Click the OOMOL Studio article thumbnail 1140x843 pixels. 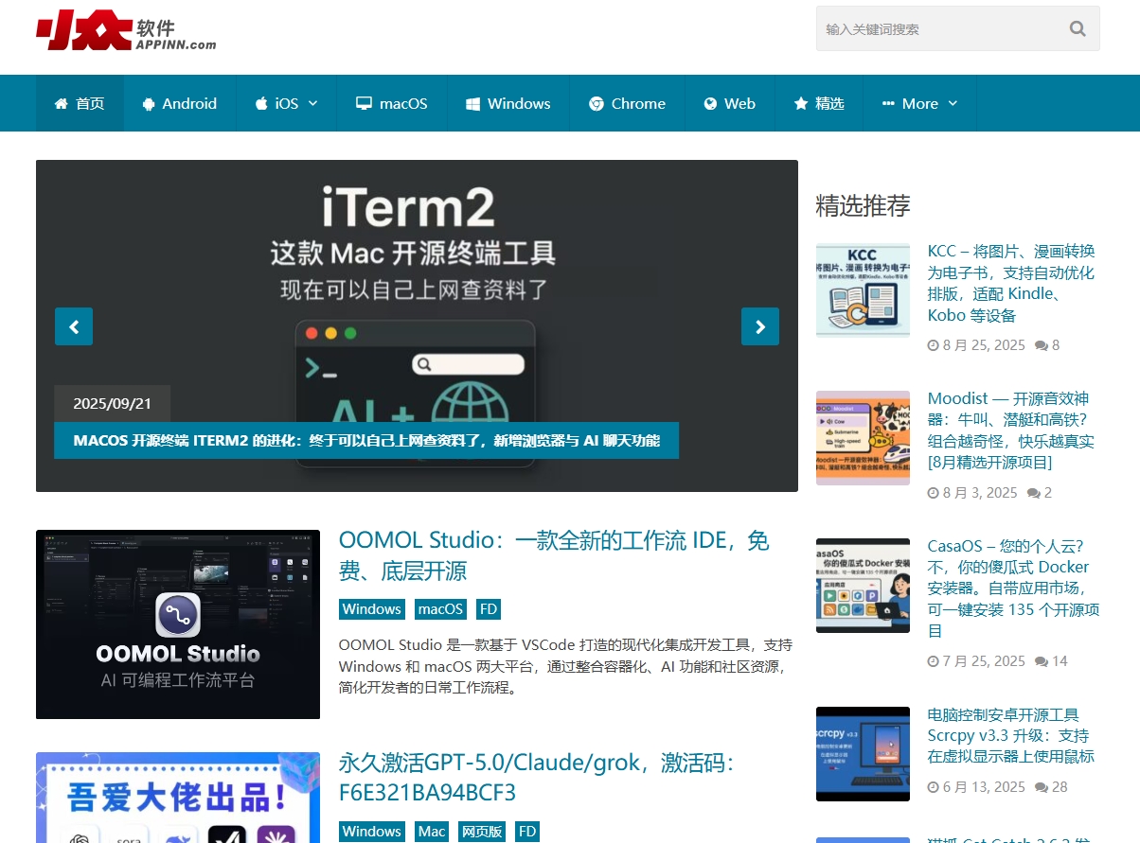(x=177, y=623)
